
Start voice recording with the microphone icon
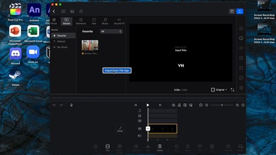coord(72,105)
